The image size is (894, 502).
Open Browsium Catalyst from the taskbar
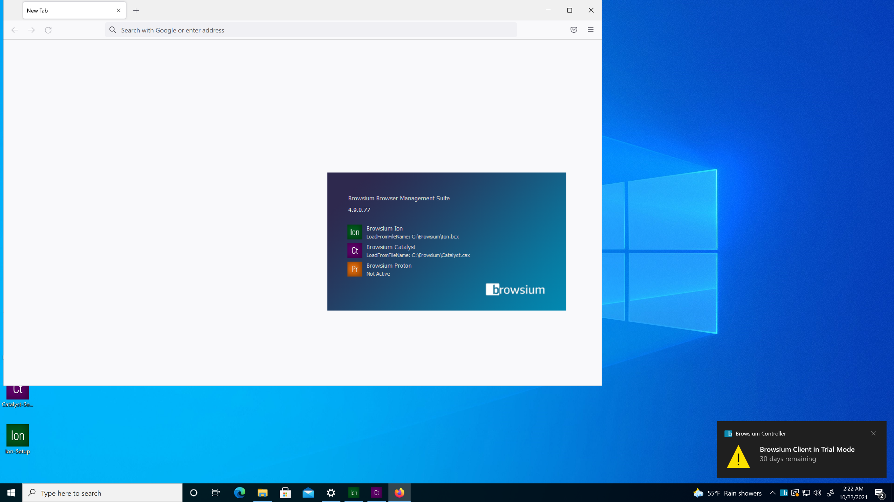376,493
